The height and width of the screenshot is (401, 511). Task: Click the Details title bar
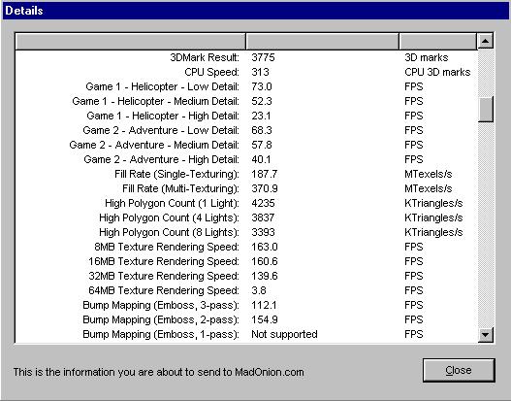256,11
